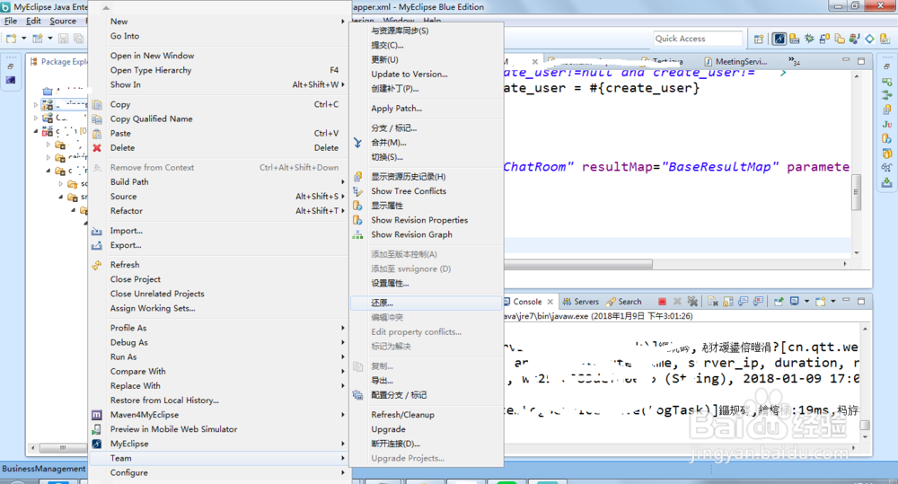Show the hidden editor tabs list
This screenshot has width=898, height=484.
tap(794, 60)
